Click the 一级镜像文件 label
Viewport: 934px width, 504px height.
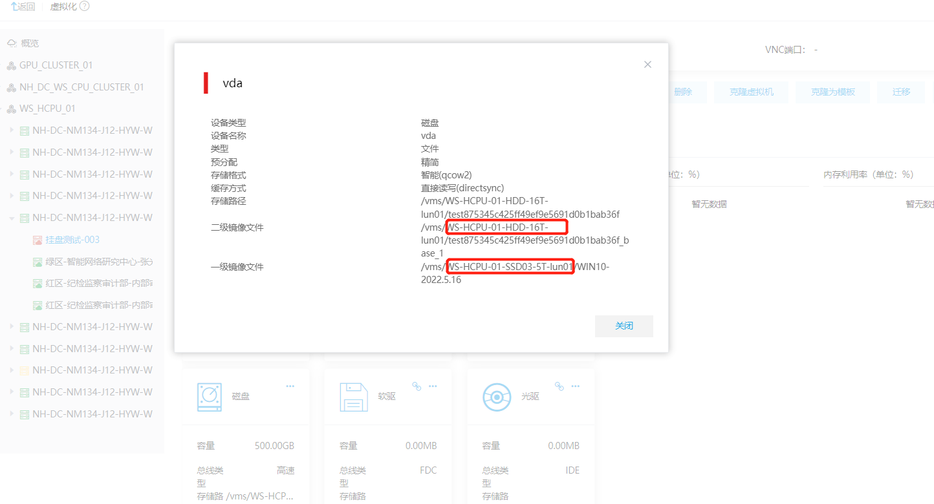tap(237, 267)
